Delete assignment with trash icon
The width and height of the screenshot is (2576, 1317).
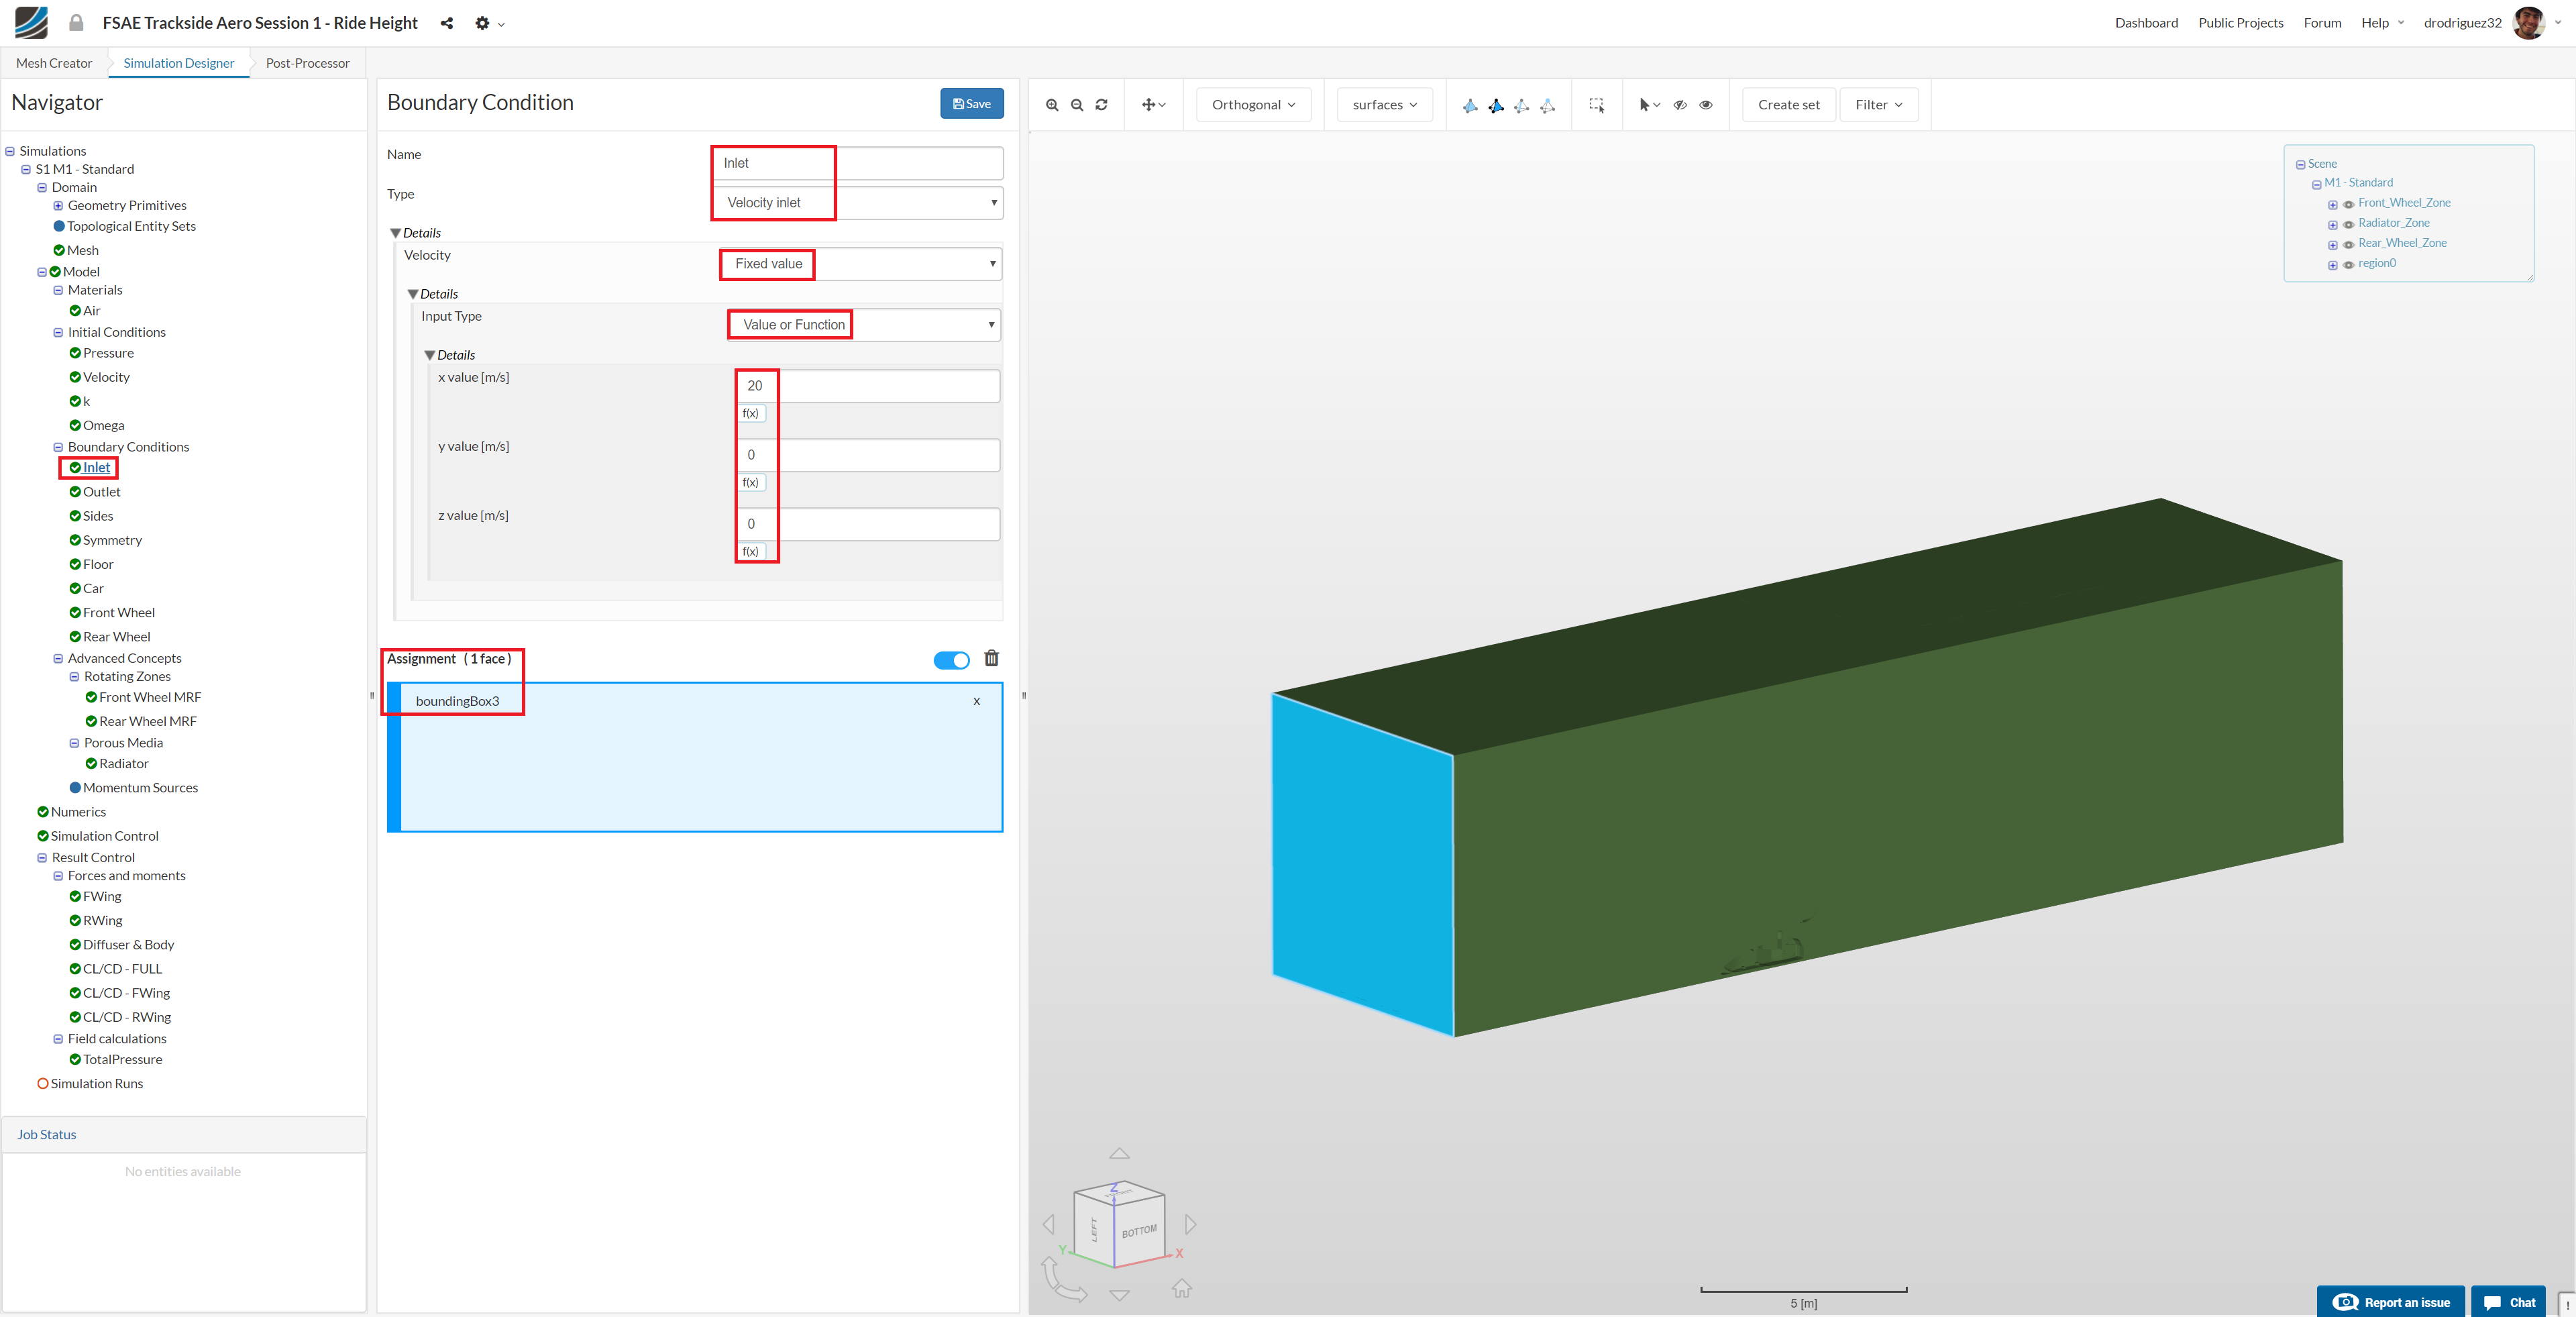click(991, 658)
